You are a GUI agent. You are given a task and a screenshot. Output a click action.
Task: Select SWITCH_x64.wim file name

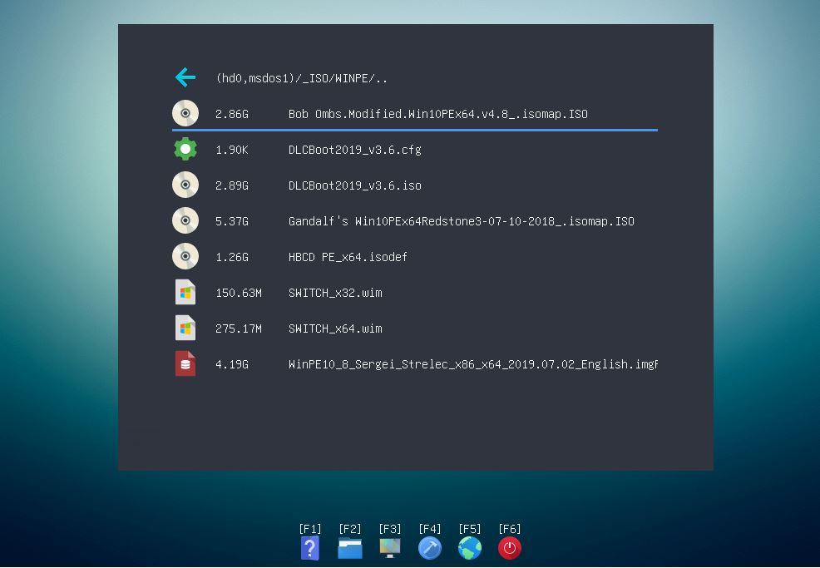coord(335,328)
